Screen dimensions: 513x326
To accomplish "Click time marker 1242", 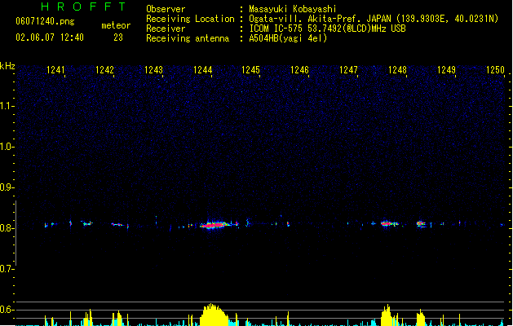I will tap(104, 70).
